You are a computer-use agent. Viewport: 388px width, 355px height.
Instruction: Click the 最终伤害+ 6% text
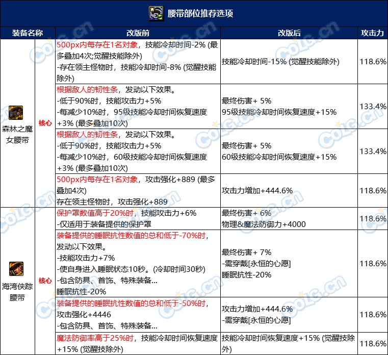(x=246, y=213)
